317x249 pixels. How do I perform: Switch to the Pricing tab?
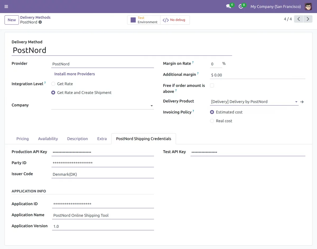[22, 139]
